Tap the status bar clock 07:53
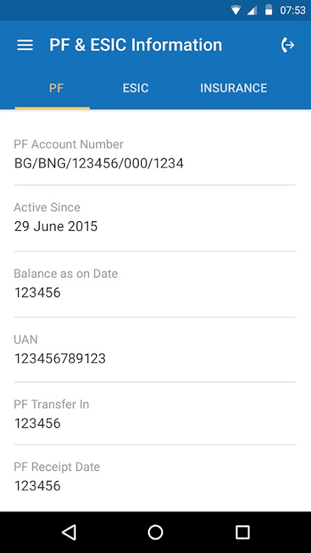This screenshot has width=311, height=553. (292, 10)
